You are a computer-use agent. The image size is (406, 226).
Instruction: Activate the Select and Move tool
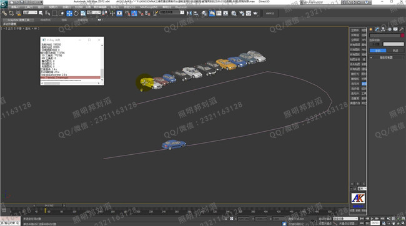[x=69, y=13]
